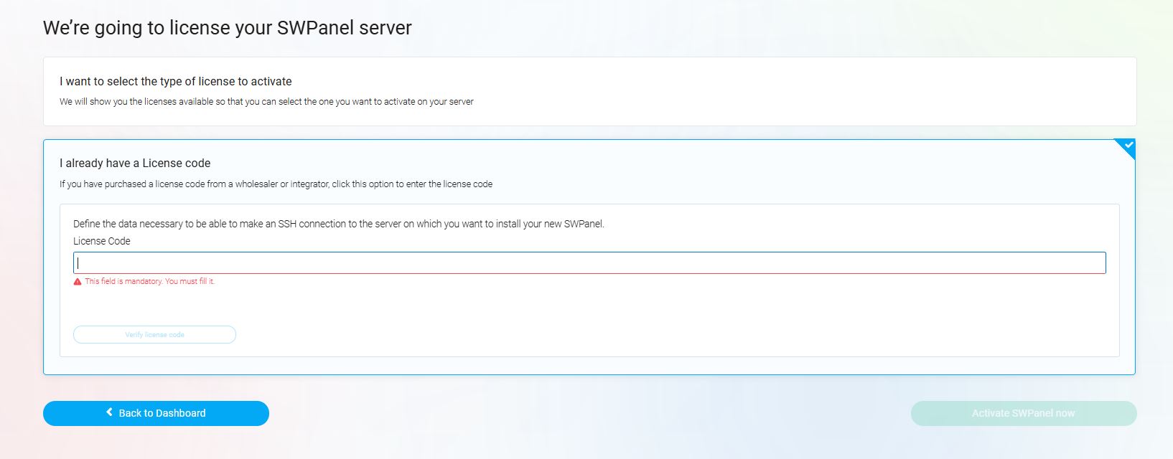Viewport: 1173px width, 459px height.
Task: Focus the License Code input field
Action: (589, 262)
